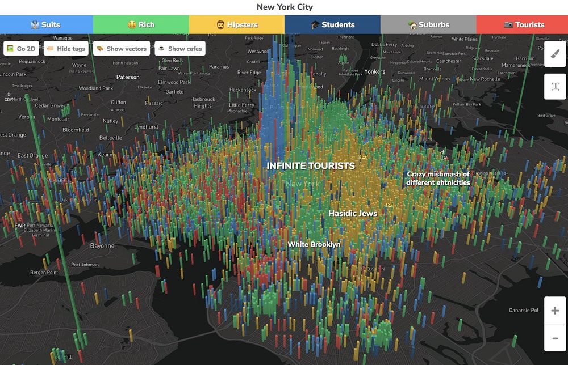Click the Hackensack map label
The height and width of the screenshot is (365, 568).
[243, 90]
